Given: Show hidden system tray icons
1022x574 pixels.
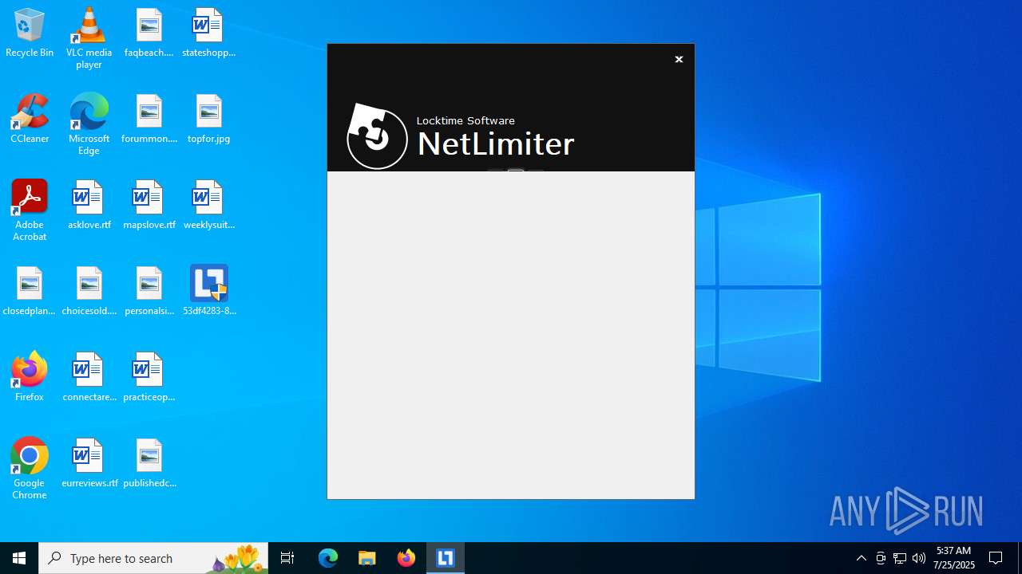Looking at the screenshot, I should [862, 558].
